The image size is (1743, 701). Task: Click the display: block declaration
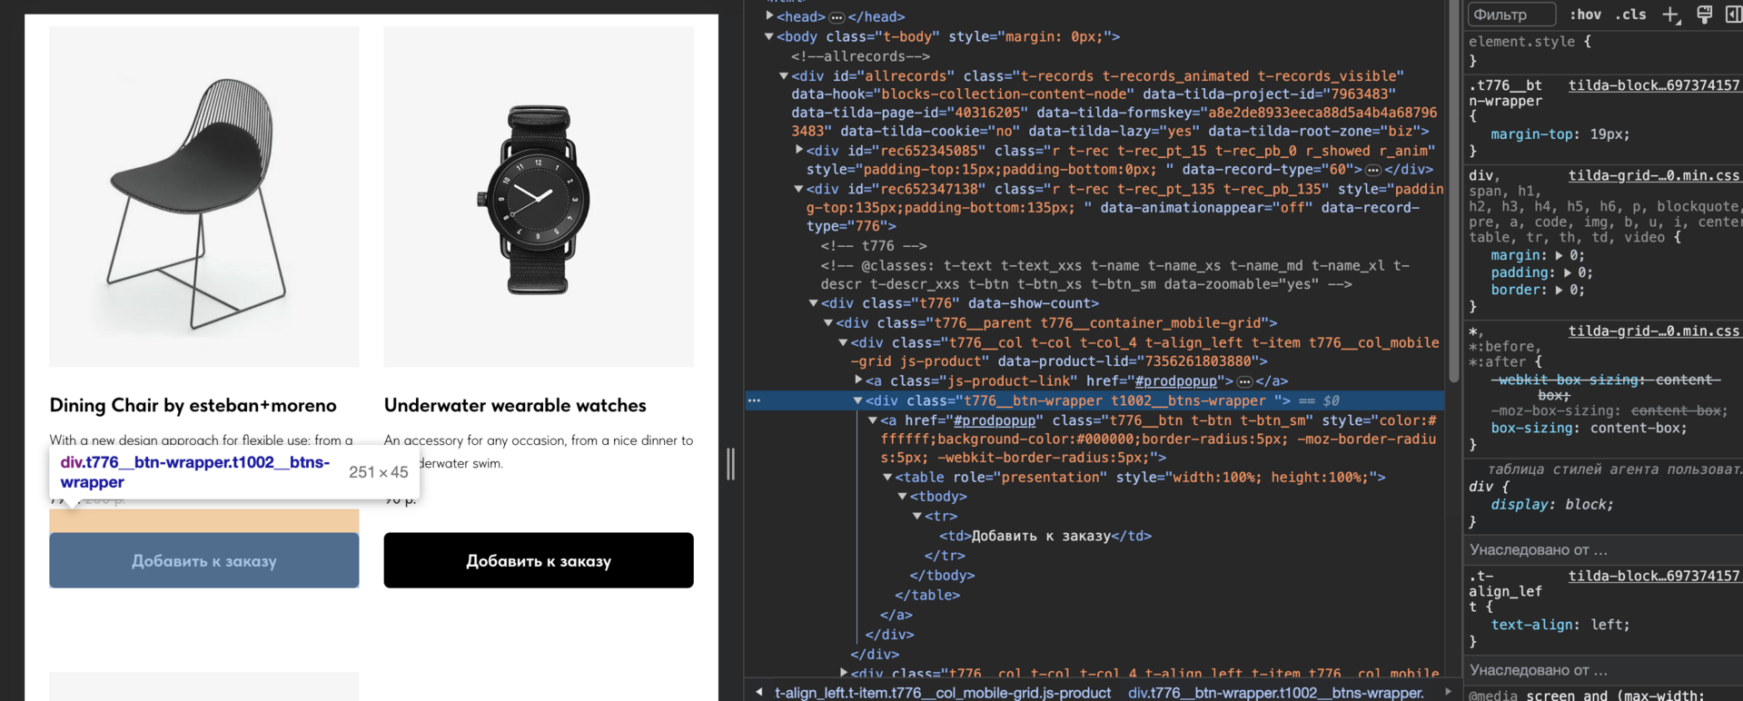(1552, 505)
